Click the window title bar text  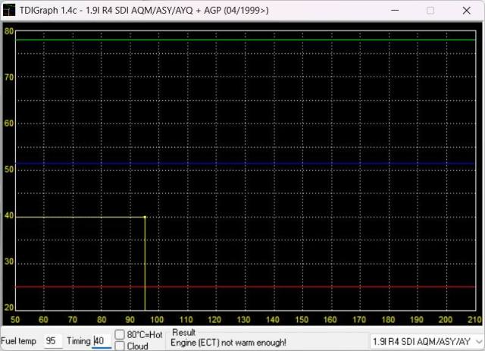click(x=144, y=11)
